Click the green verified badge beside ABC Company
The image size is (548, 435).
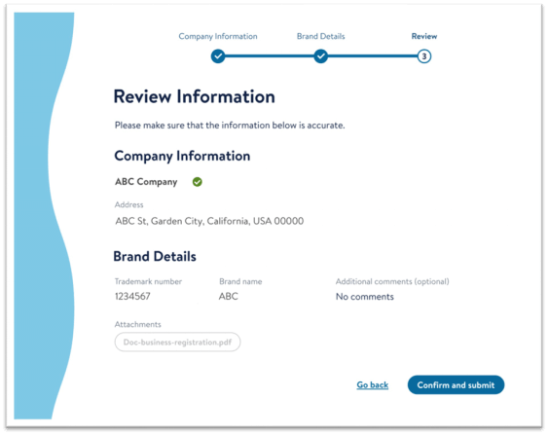198,182
